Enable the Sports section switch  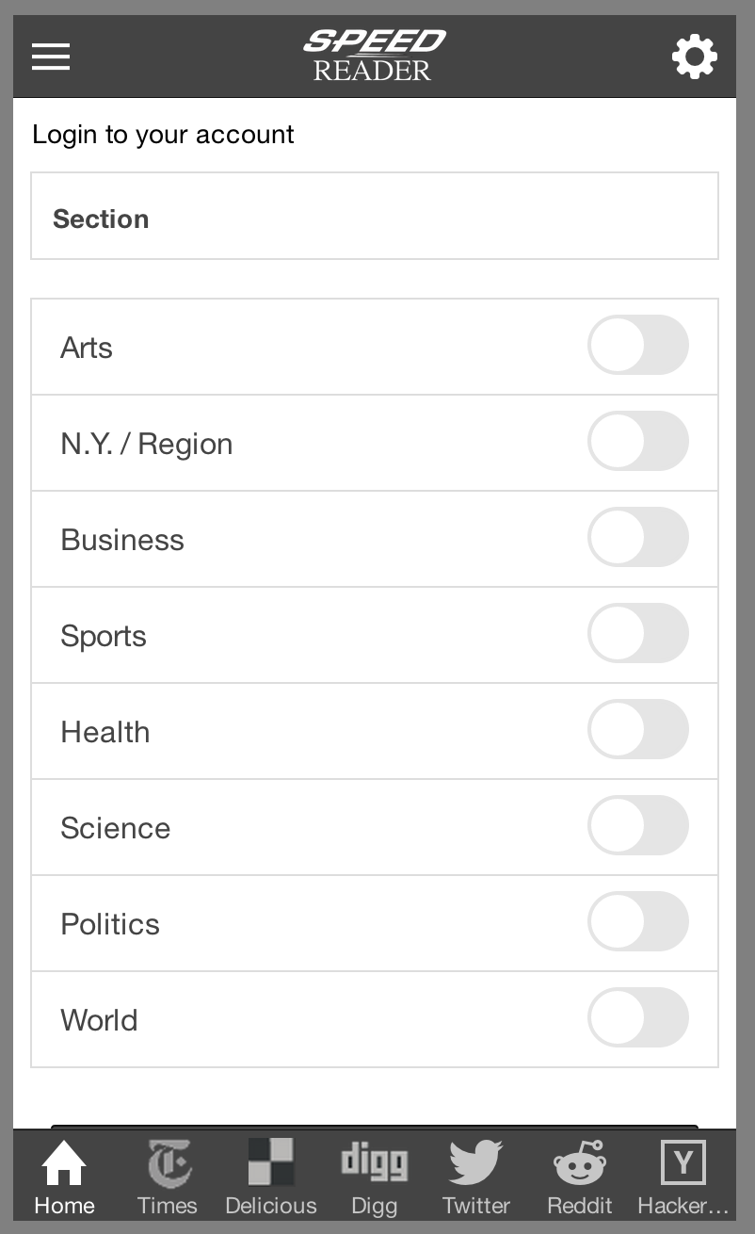click(x=638, y=633)
